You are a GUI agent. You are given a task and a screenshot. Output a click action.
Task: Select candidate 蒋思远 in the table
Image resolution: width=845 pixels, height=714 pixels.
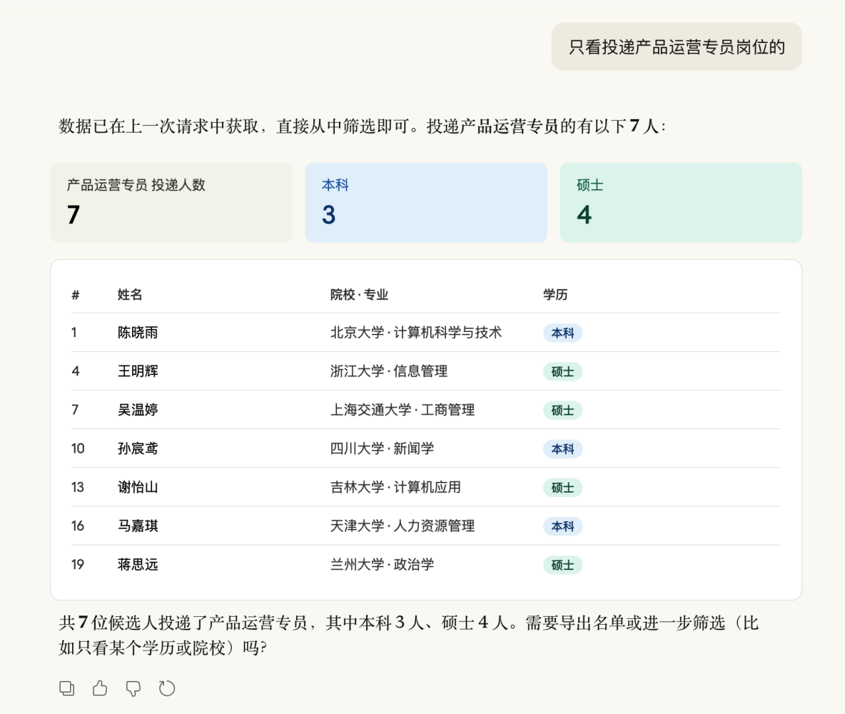pyautogui.click(x=138, y=565)
